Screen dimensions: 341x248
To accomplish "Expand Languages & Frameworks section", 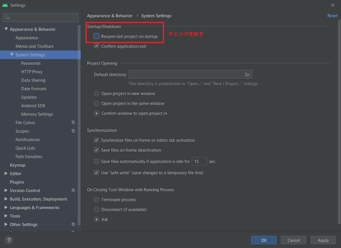I will [x=6, y=207].
